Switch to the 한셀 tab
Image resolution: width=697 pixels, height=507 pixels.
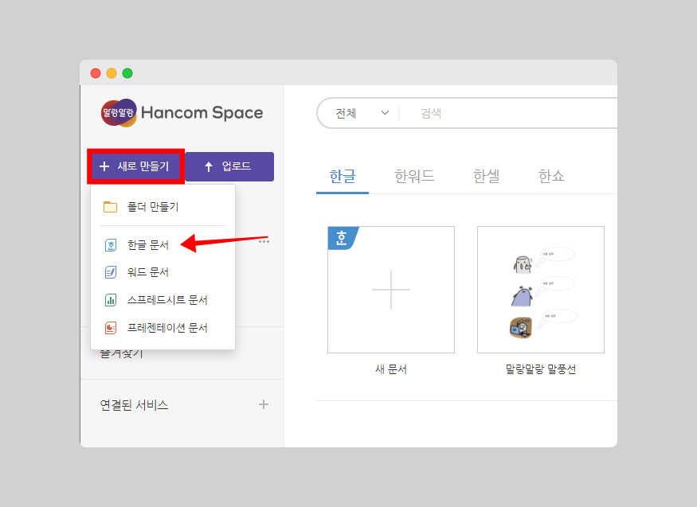pos(486,177)
